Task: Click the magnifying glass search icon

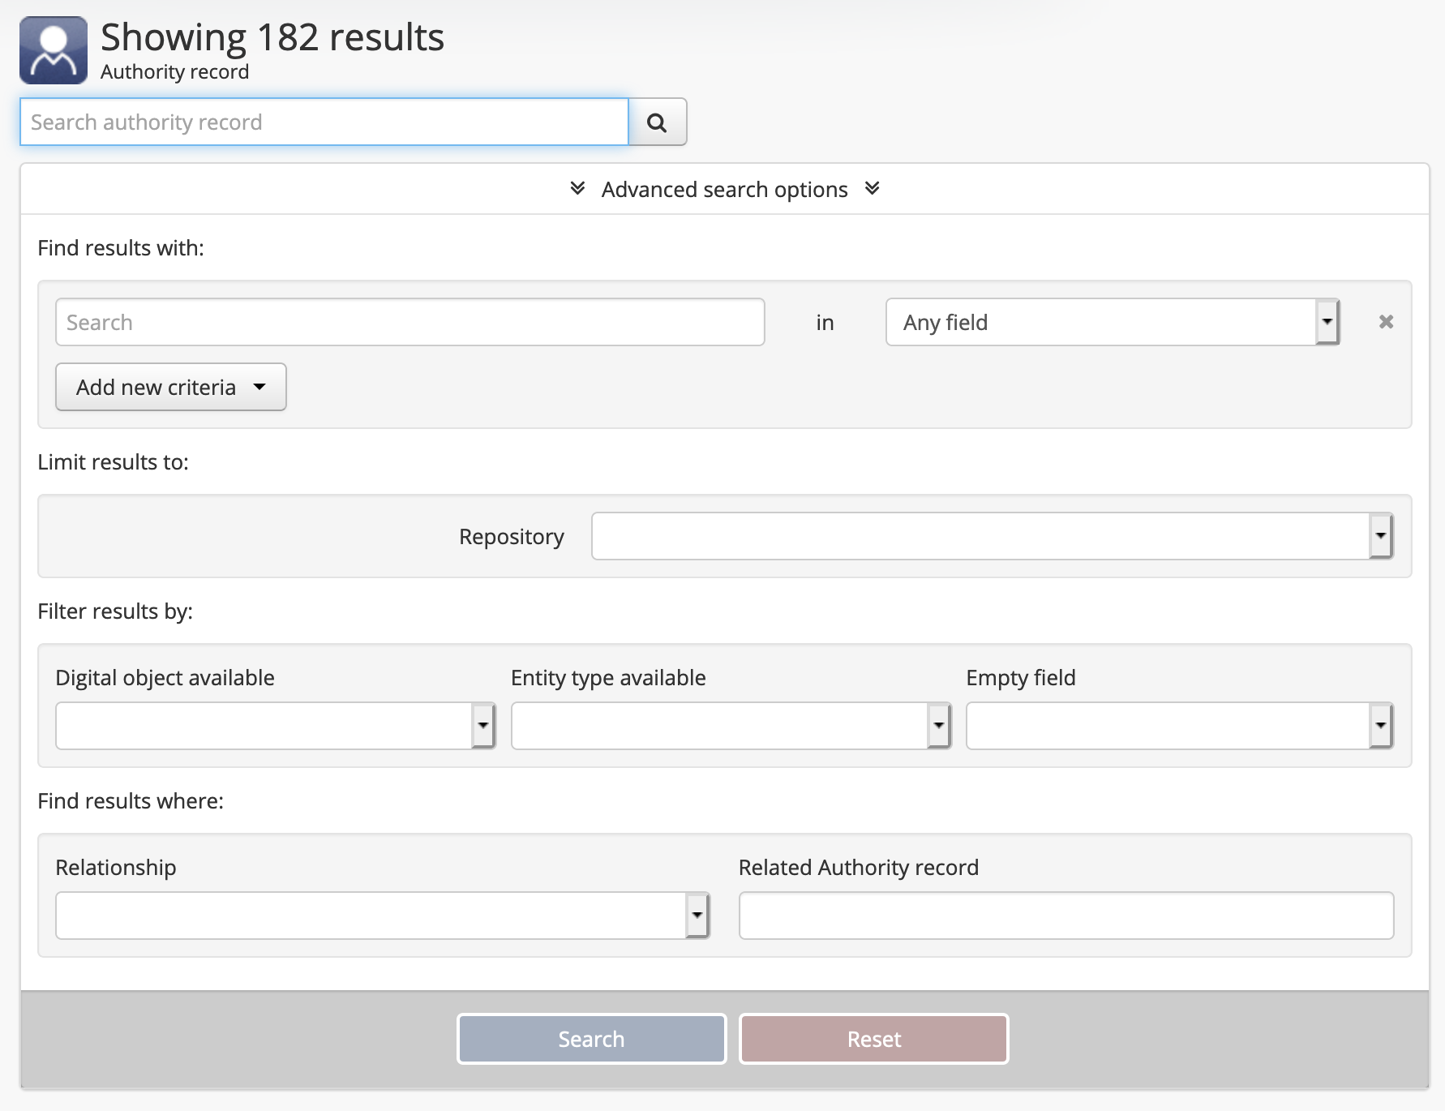Action: click(657, 122)
